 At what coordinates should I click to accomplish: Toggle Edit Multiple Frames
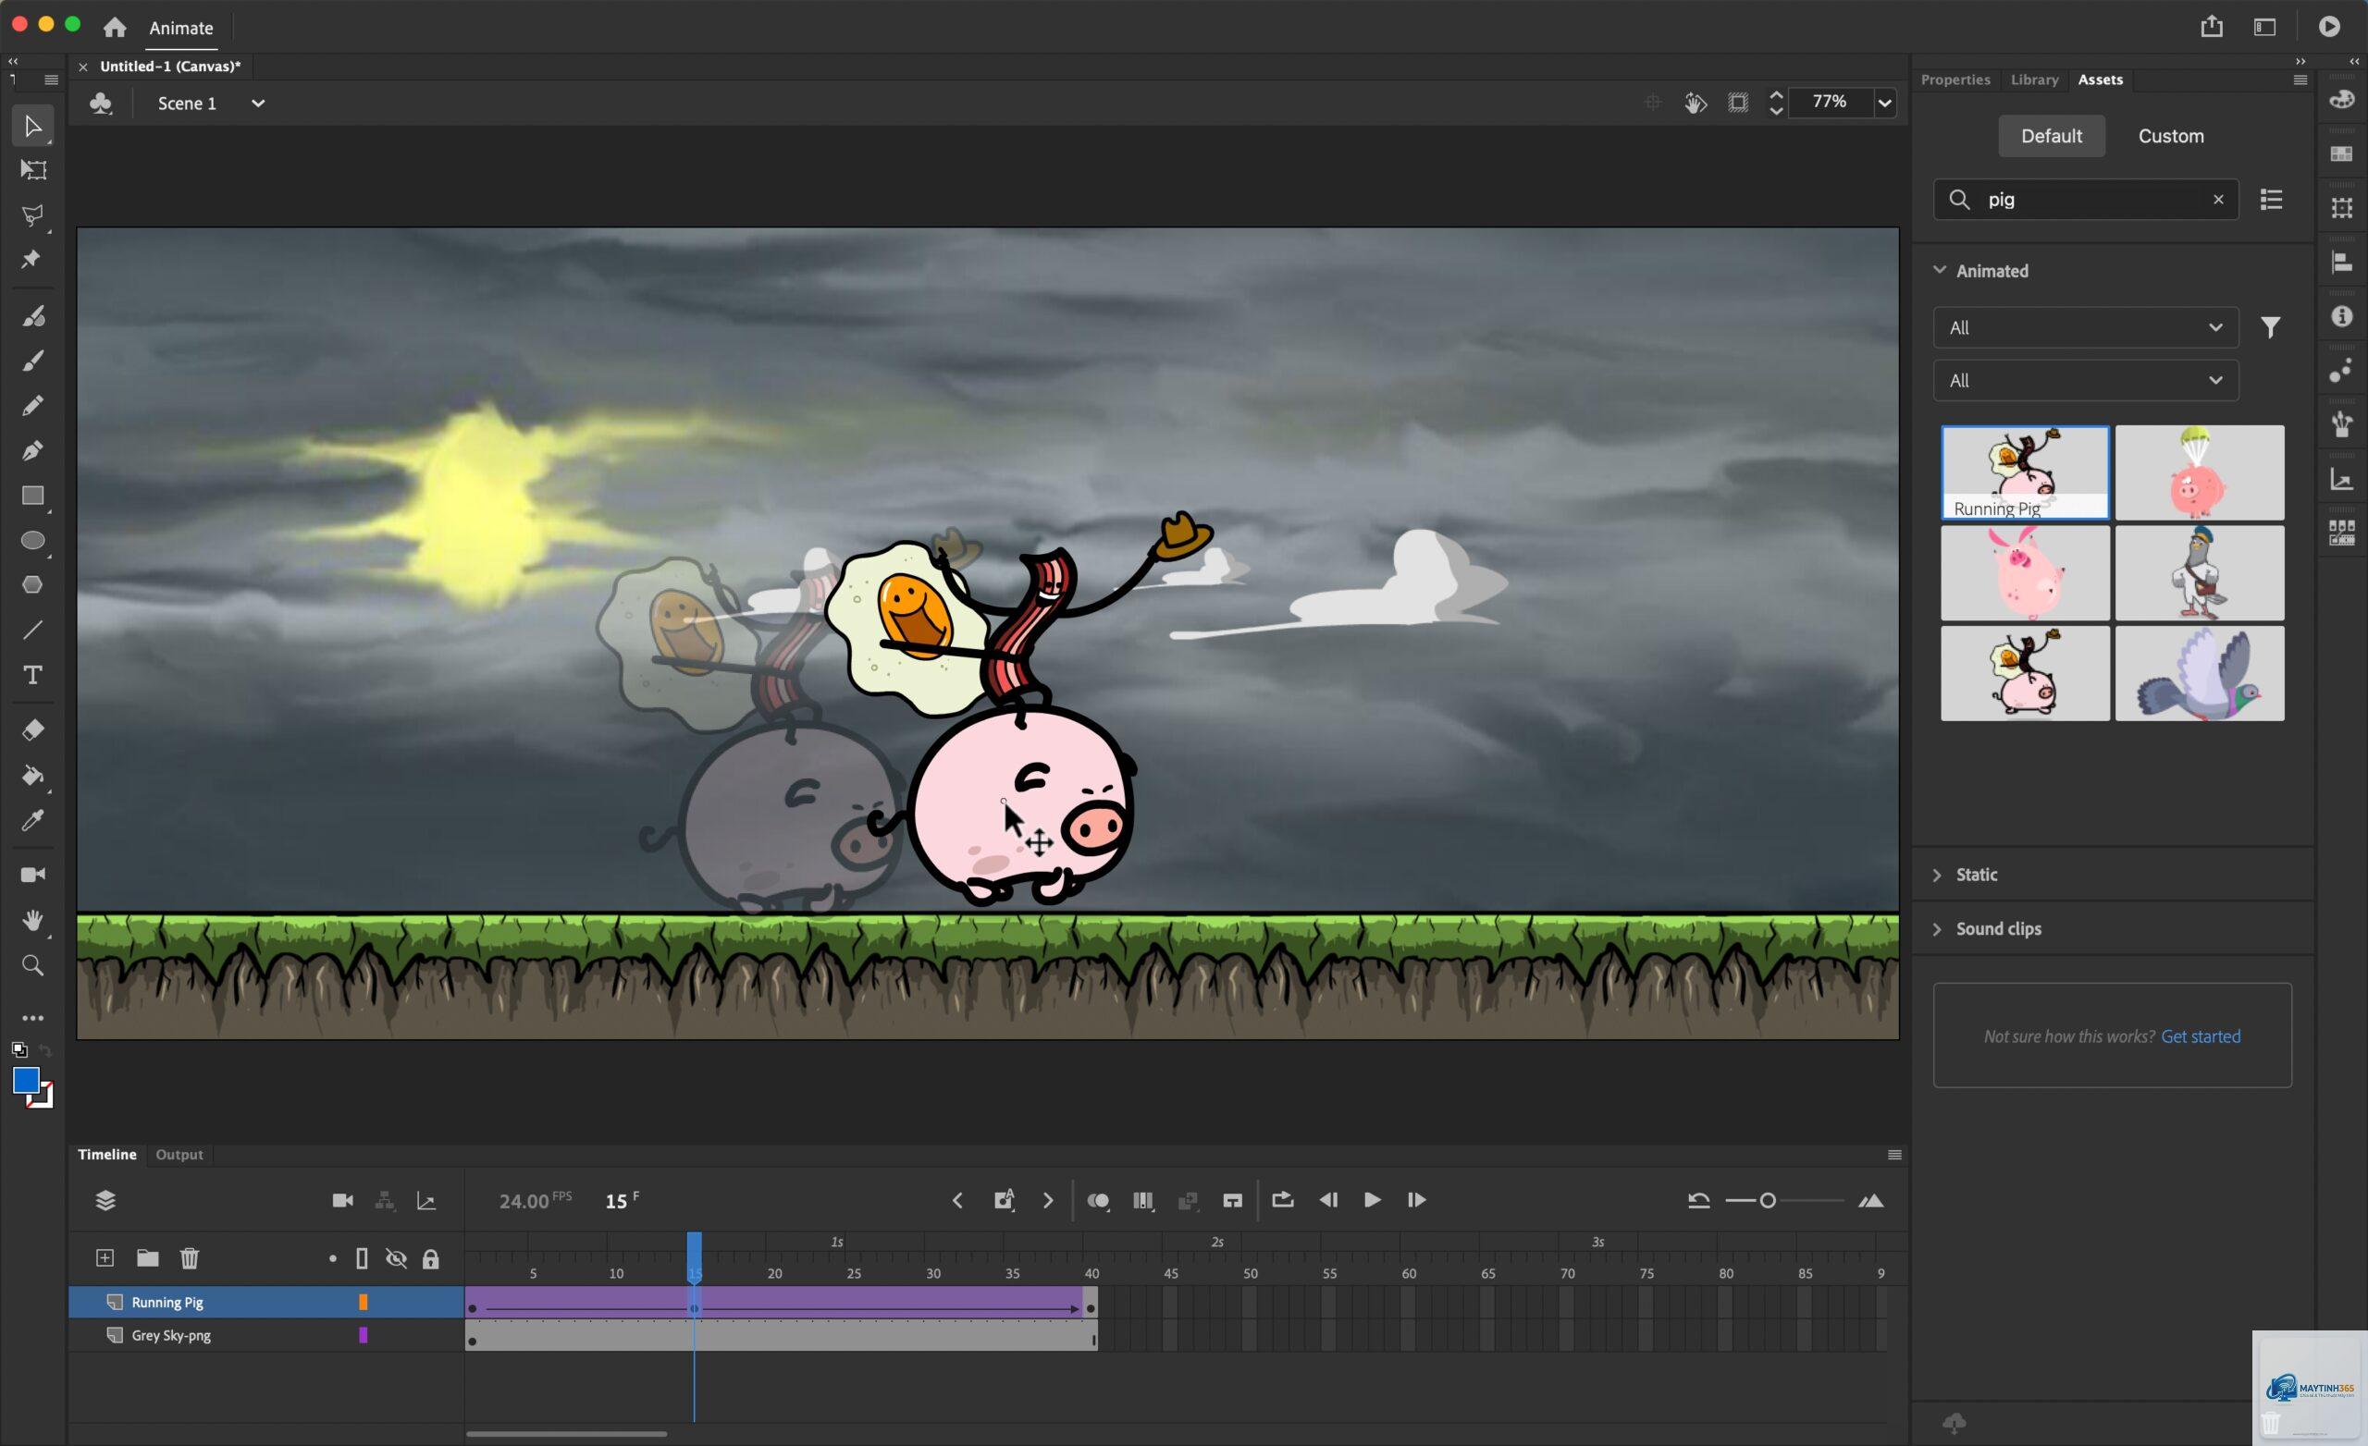pyautogui.click(x=1142, y=1200)
